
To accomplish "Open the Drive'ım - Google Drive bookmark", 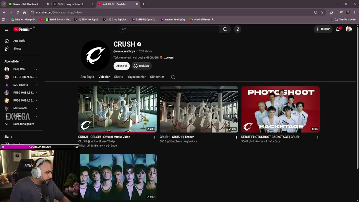I will tap(24, 20).
